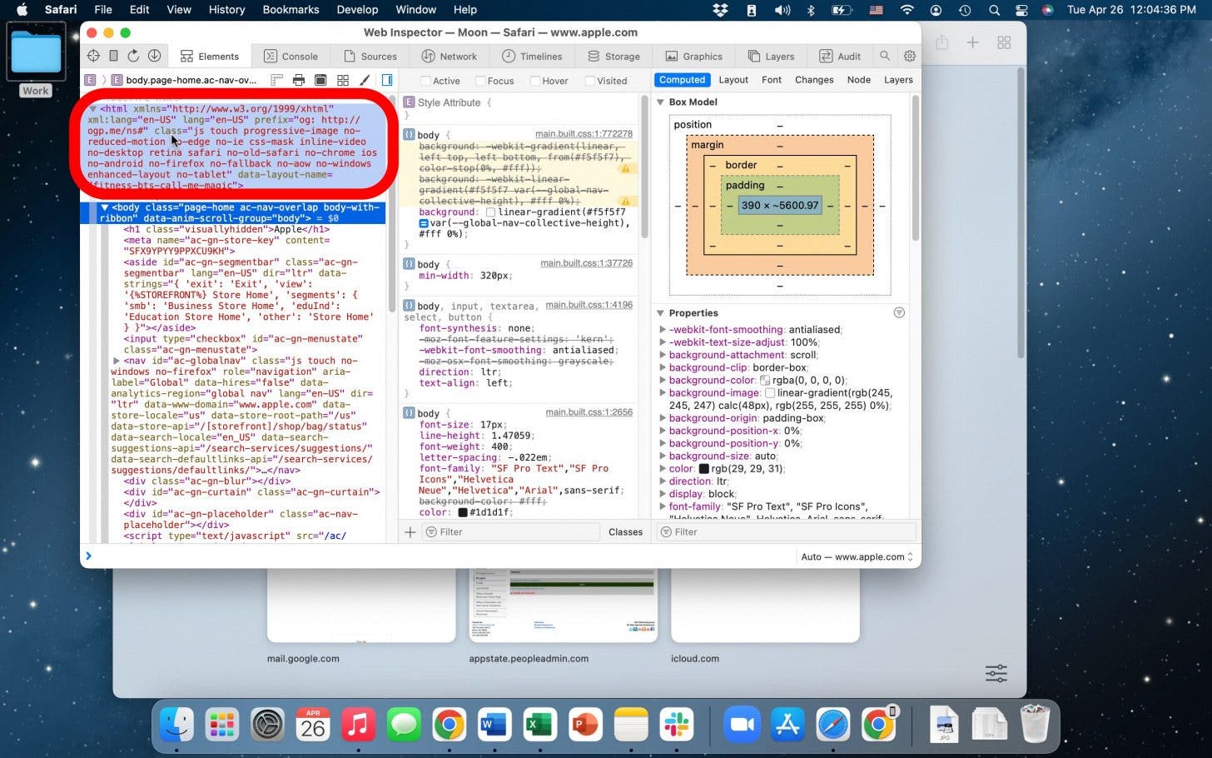Click the plus icon to add style rule

click(x=410, y=531)
